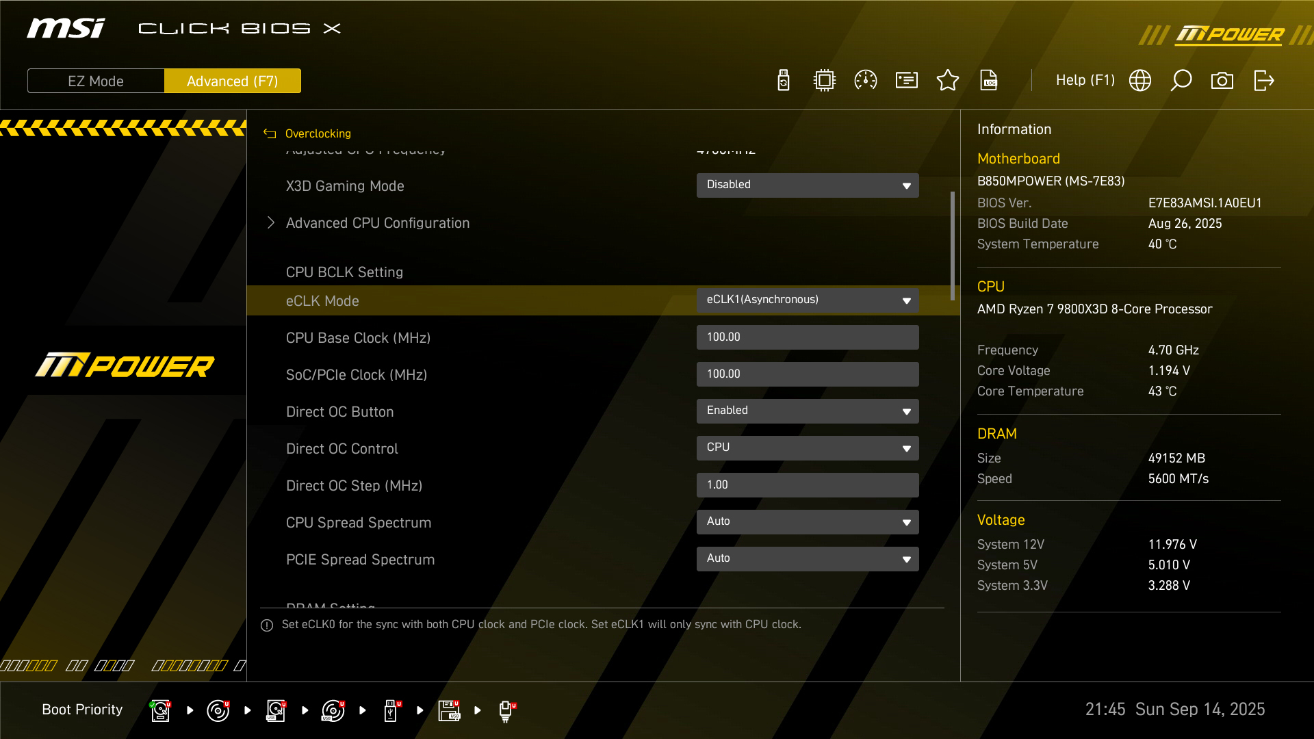Select the USB floppy boot device icon
Screen dimensions: 1314x739
coord(449,710)
